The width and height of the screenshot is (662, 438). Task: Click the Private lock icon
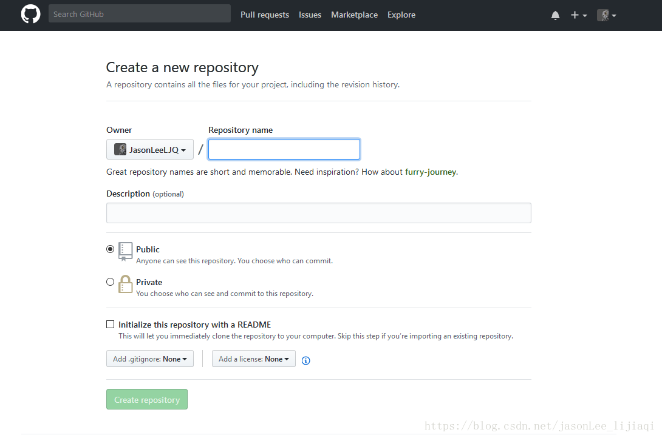point(125,284)
